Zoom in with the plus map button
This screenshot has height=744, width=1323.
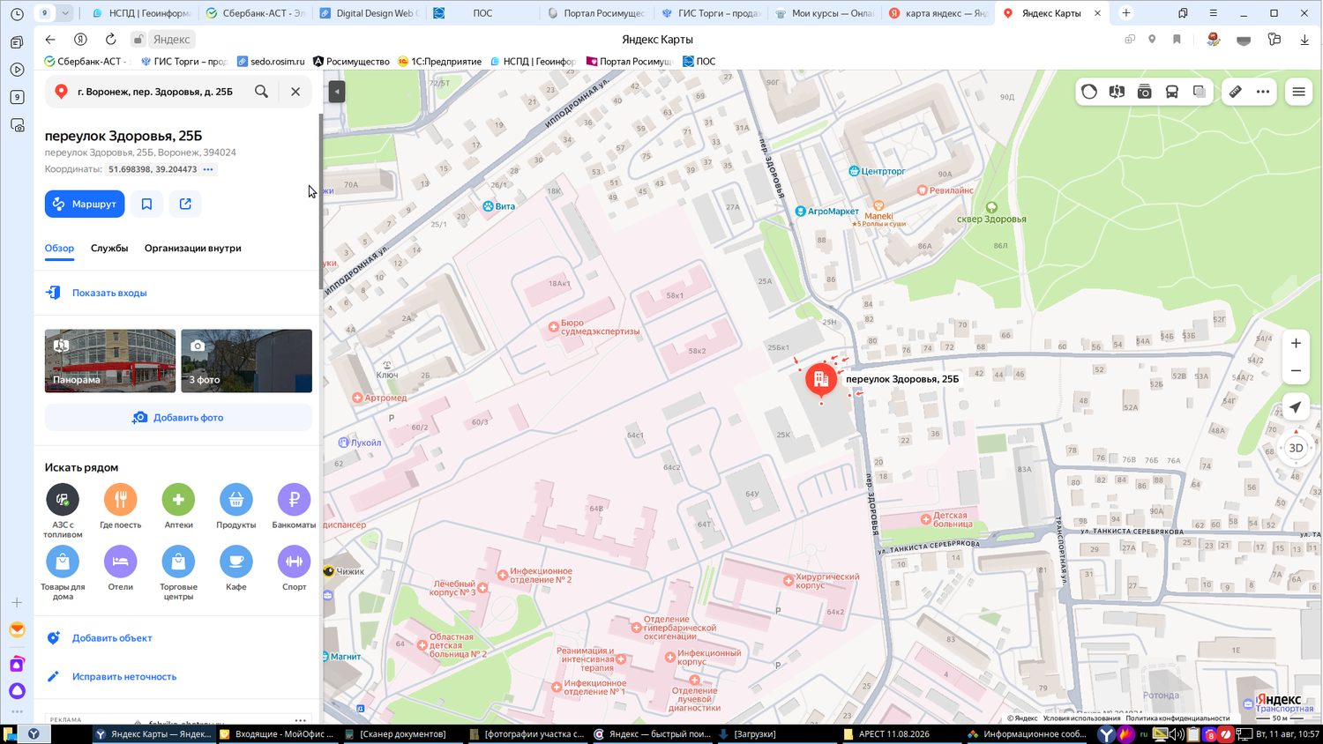point(1296,343)
